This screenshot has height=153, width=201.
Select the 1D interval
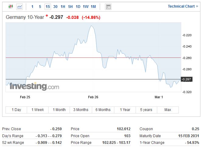pyautogui.click(x=78, y=7)
